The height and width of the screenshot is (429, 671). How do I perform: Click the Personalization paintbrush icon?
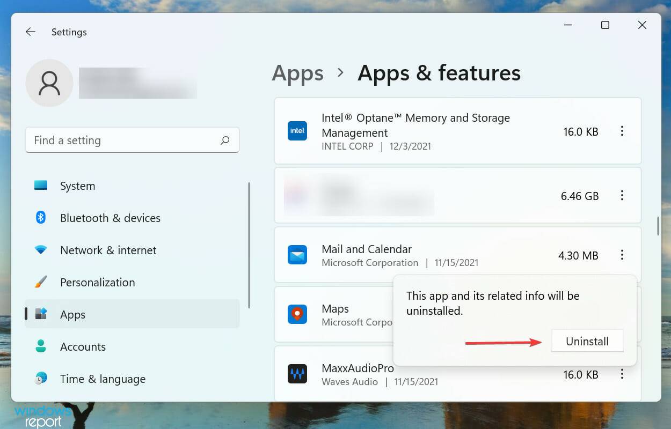coord(40,282)
